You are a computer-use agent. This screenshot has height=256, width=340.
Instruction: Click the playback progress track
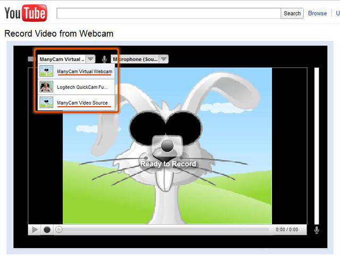pos(165,229)
